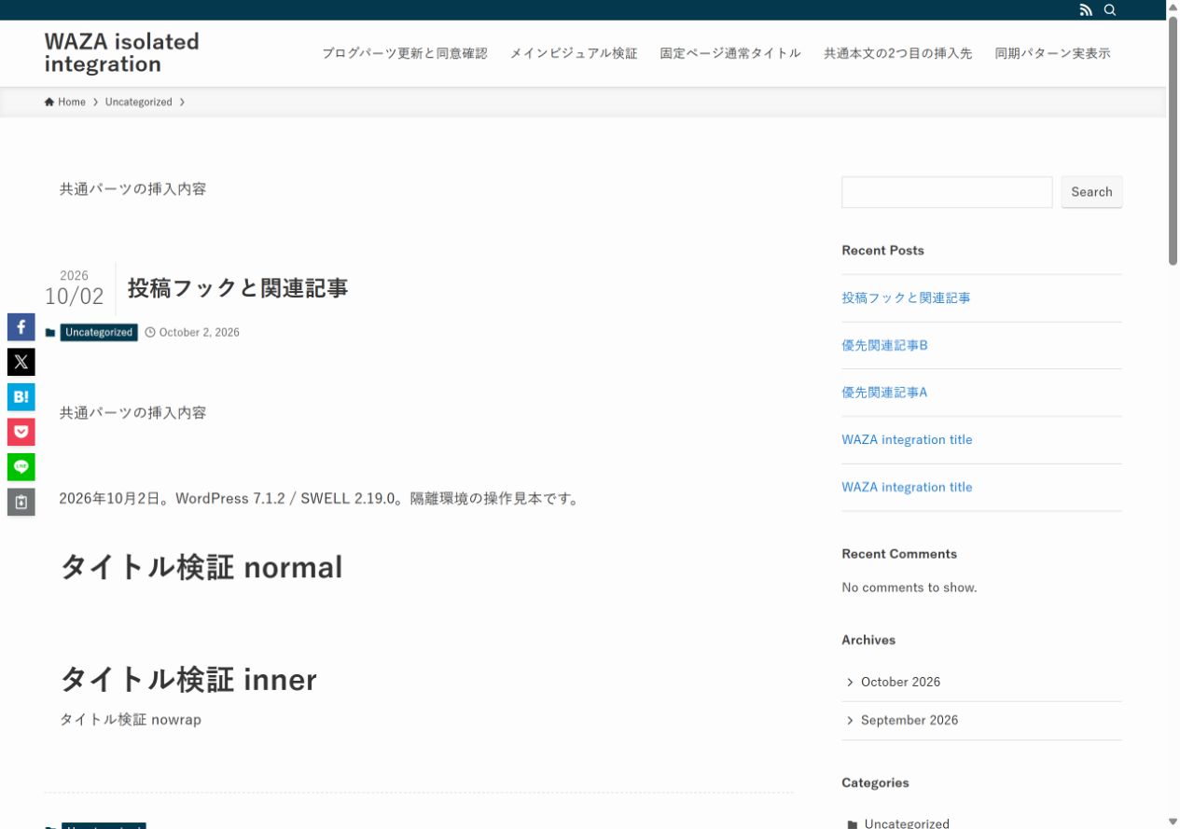Copy URL with clipboard share icon
This screenshot has width=1180, height=829.
tap(21, 502)
